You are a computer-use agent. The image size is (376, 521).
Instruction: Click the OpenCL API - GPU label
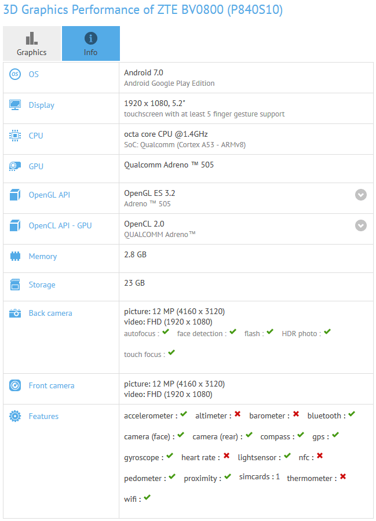tap(60, 225)
